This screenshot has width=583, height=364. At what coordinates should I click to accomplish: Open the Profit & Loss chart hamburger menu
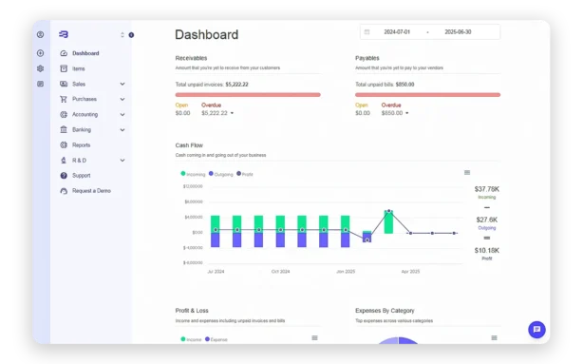[314, 338]
